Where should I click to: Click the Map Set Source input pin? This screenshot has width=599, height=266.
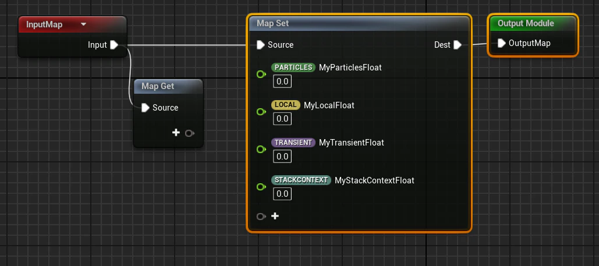(x=261, y=45)
